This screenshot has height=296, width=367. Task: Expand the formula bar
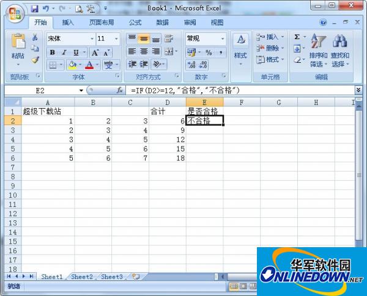[x=358, y=90]
